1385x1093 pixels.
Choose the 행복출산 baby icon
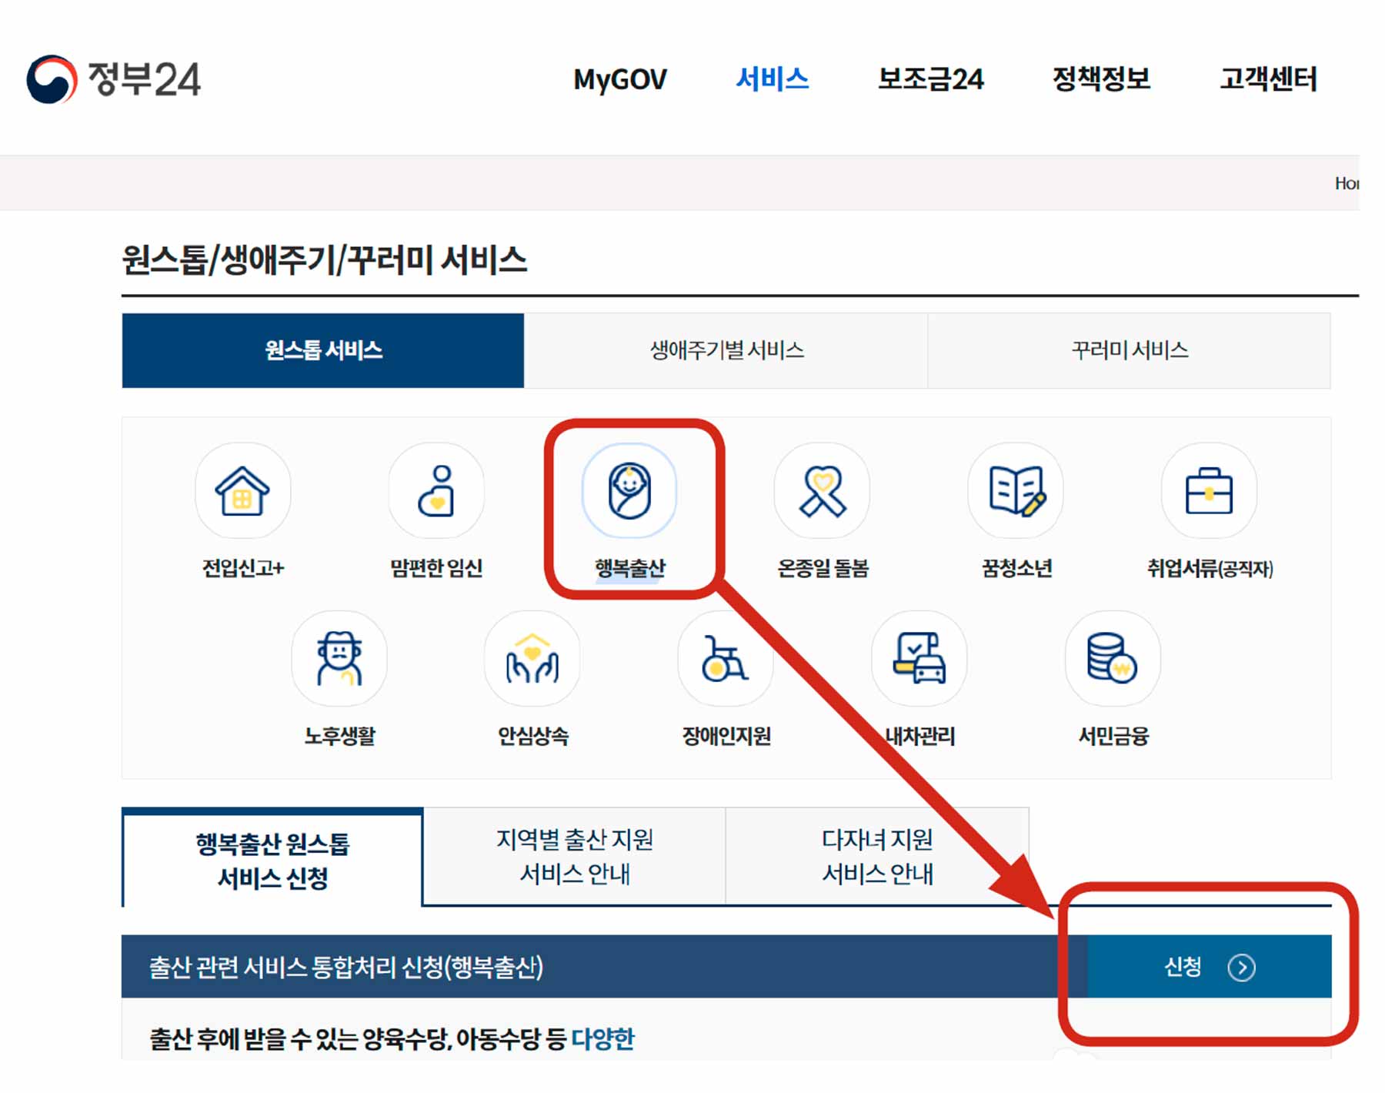click(629, 491)
